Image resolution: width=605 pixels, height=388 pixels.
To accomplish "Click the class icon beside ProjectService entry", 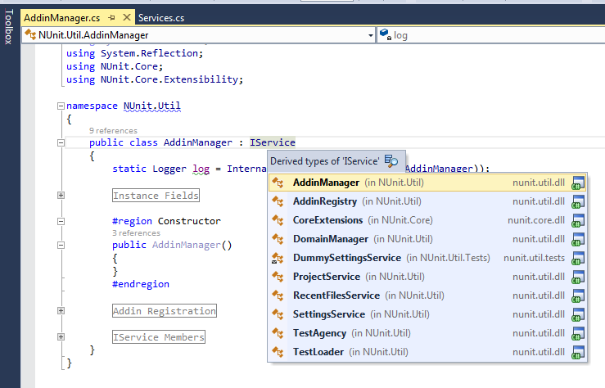I will [278, 277].
